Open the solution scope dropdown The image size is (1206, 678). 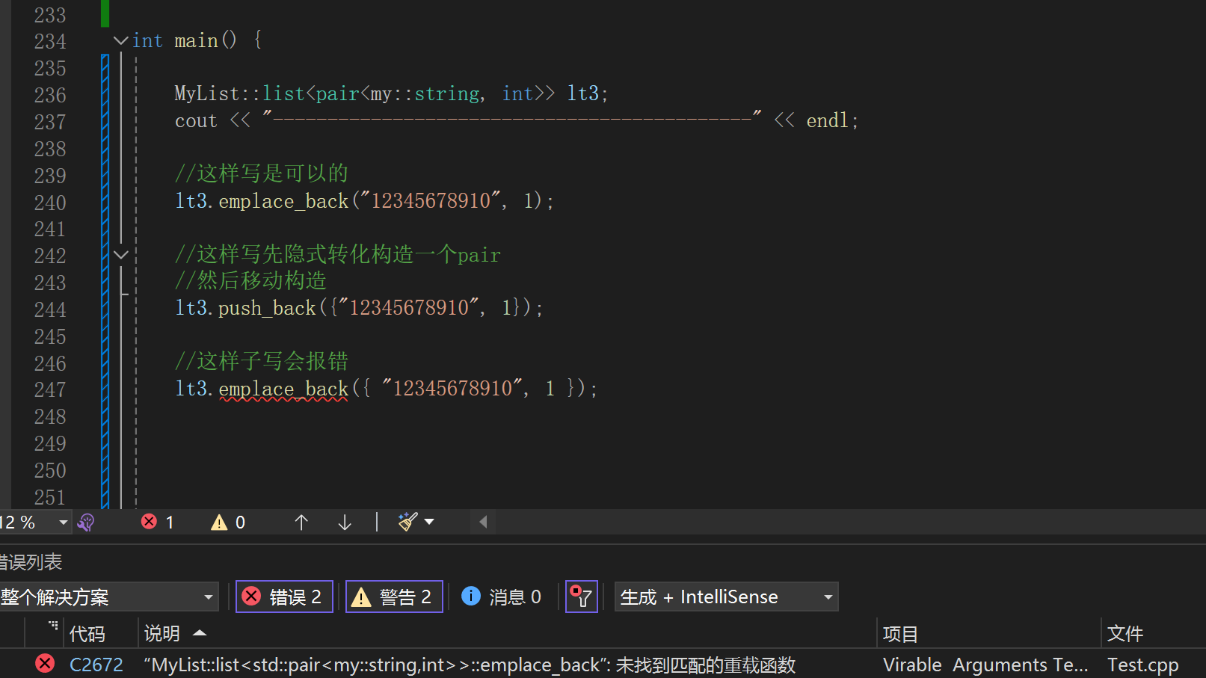click(109, 597)
